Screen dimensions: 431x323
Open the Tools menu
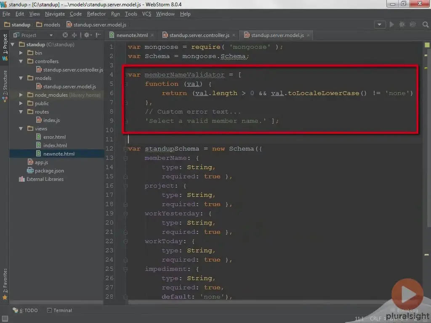(x=131, y=14)
